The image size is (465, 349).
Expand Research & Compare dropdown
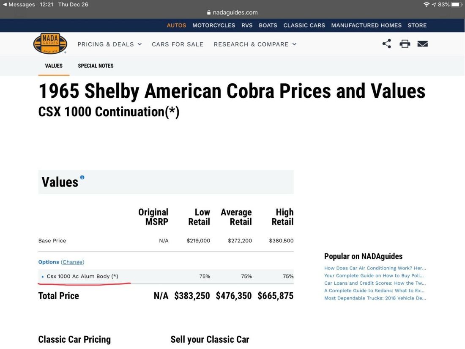click(x=255, y=44)
